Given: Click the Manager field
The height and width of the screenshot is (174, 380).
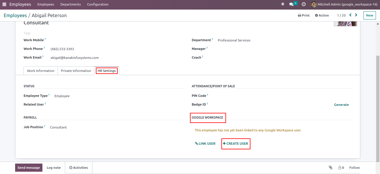Looking at the screenshot, I should pos(284,49).
